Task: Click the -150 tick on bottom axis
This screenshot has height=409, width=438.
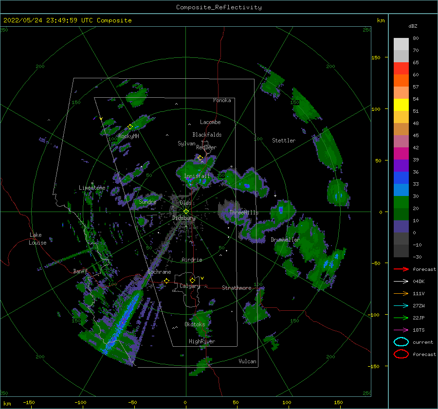Action: (x=29, y=402)
